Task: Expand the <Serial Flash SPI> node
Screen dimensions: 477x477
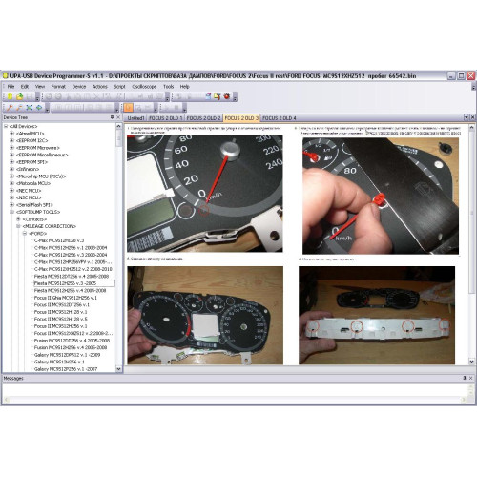Action: click(12, 205)
